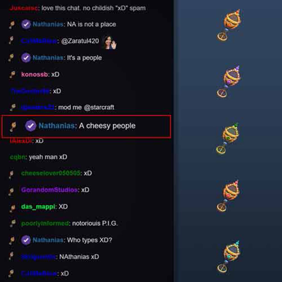282x282 pixels.
Task: Click the waving woman emote after @Zaratul420
Action: point(110,42)
